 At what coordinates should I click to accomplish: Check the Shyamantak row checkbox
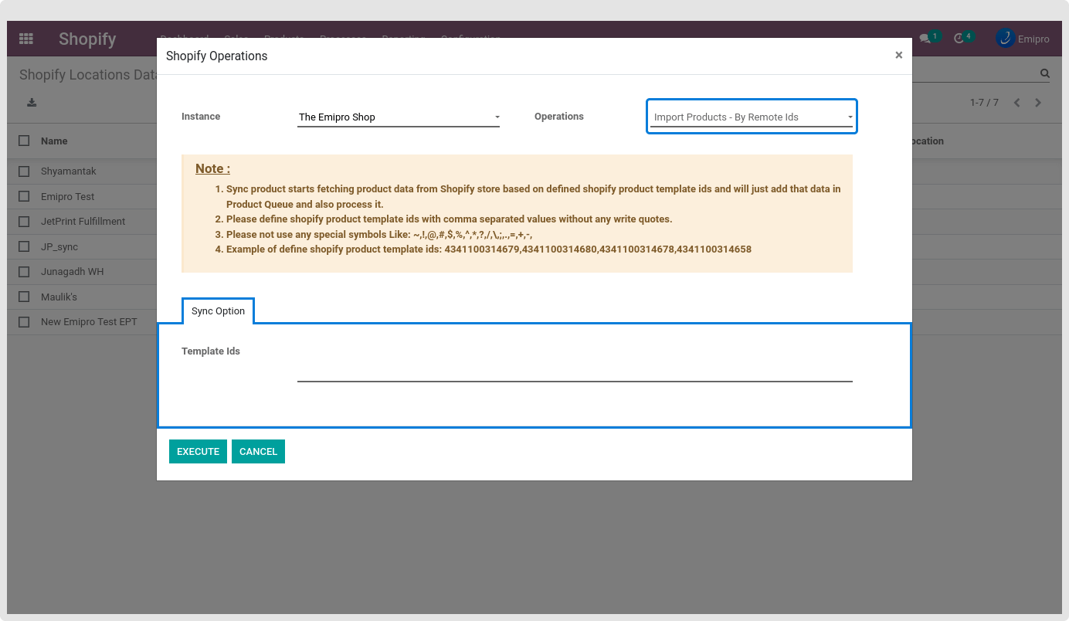click(x=25, y=171)
